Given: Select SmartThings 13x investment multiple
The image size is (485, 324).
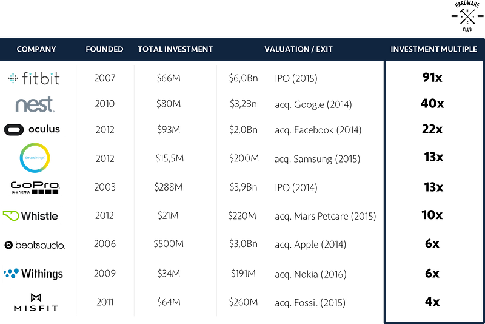Looking at the screenshot, I should pyautogui.click(x=433, y=157).
